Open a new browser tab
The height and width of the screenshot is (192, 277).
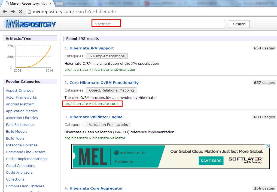click(x=59, y=3)
